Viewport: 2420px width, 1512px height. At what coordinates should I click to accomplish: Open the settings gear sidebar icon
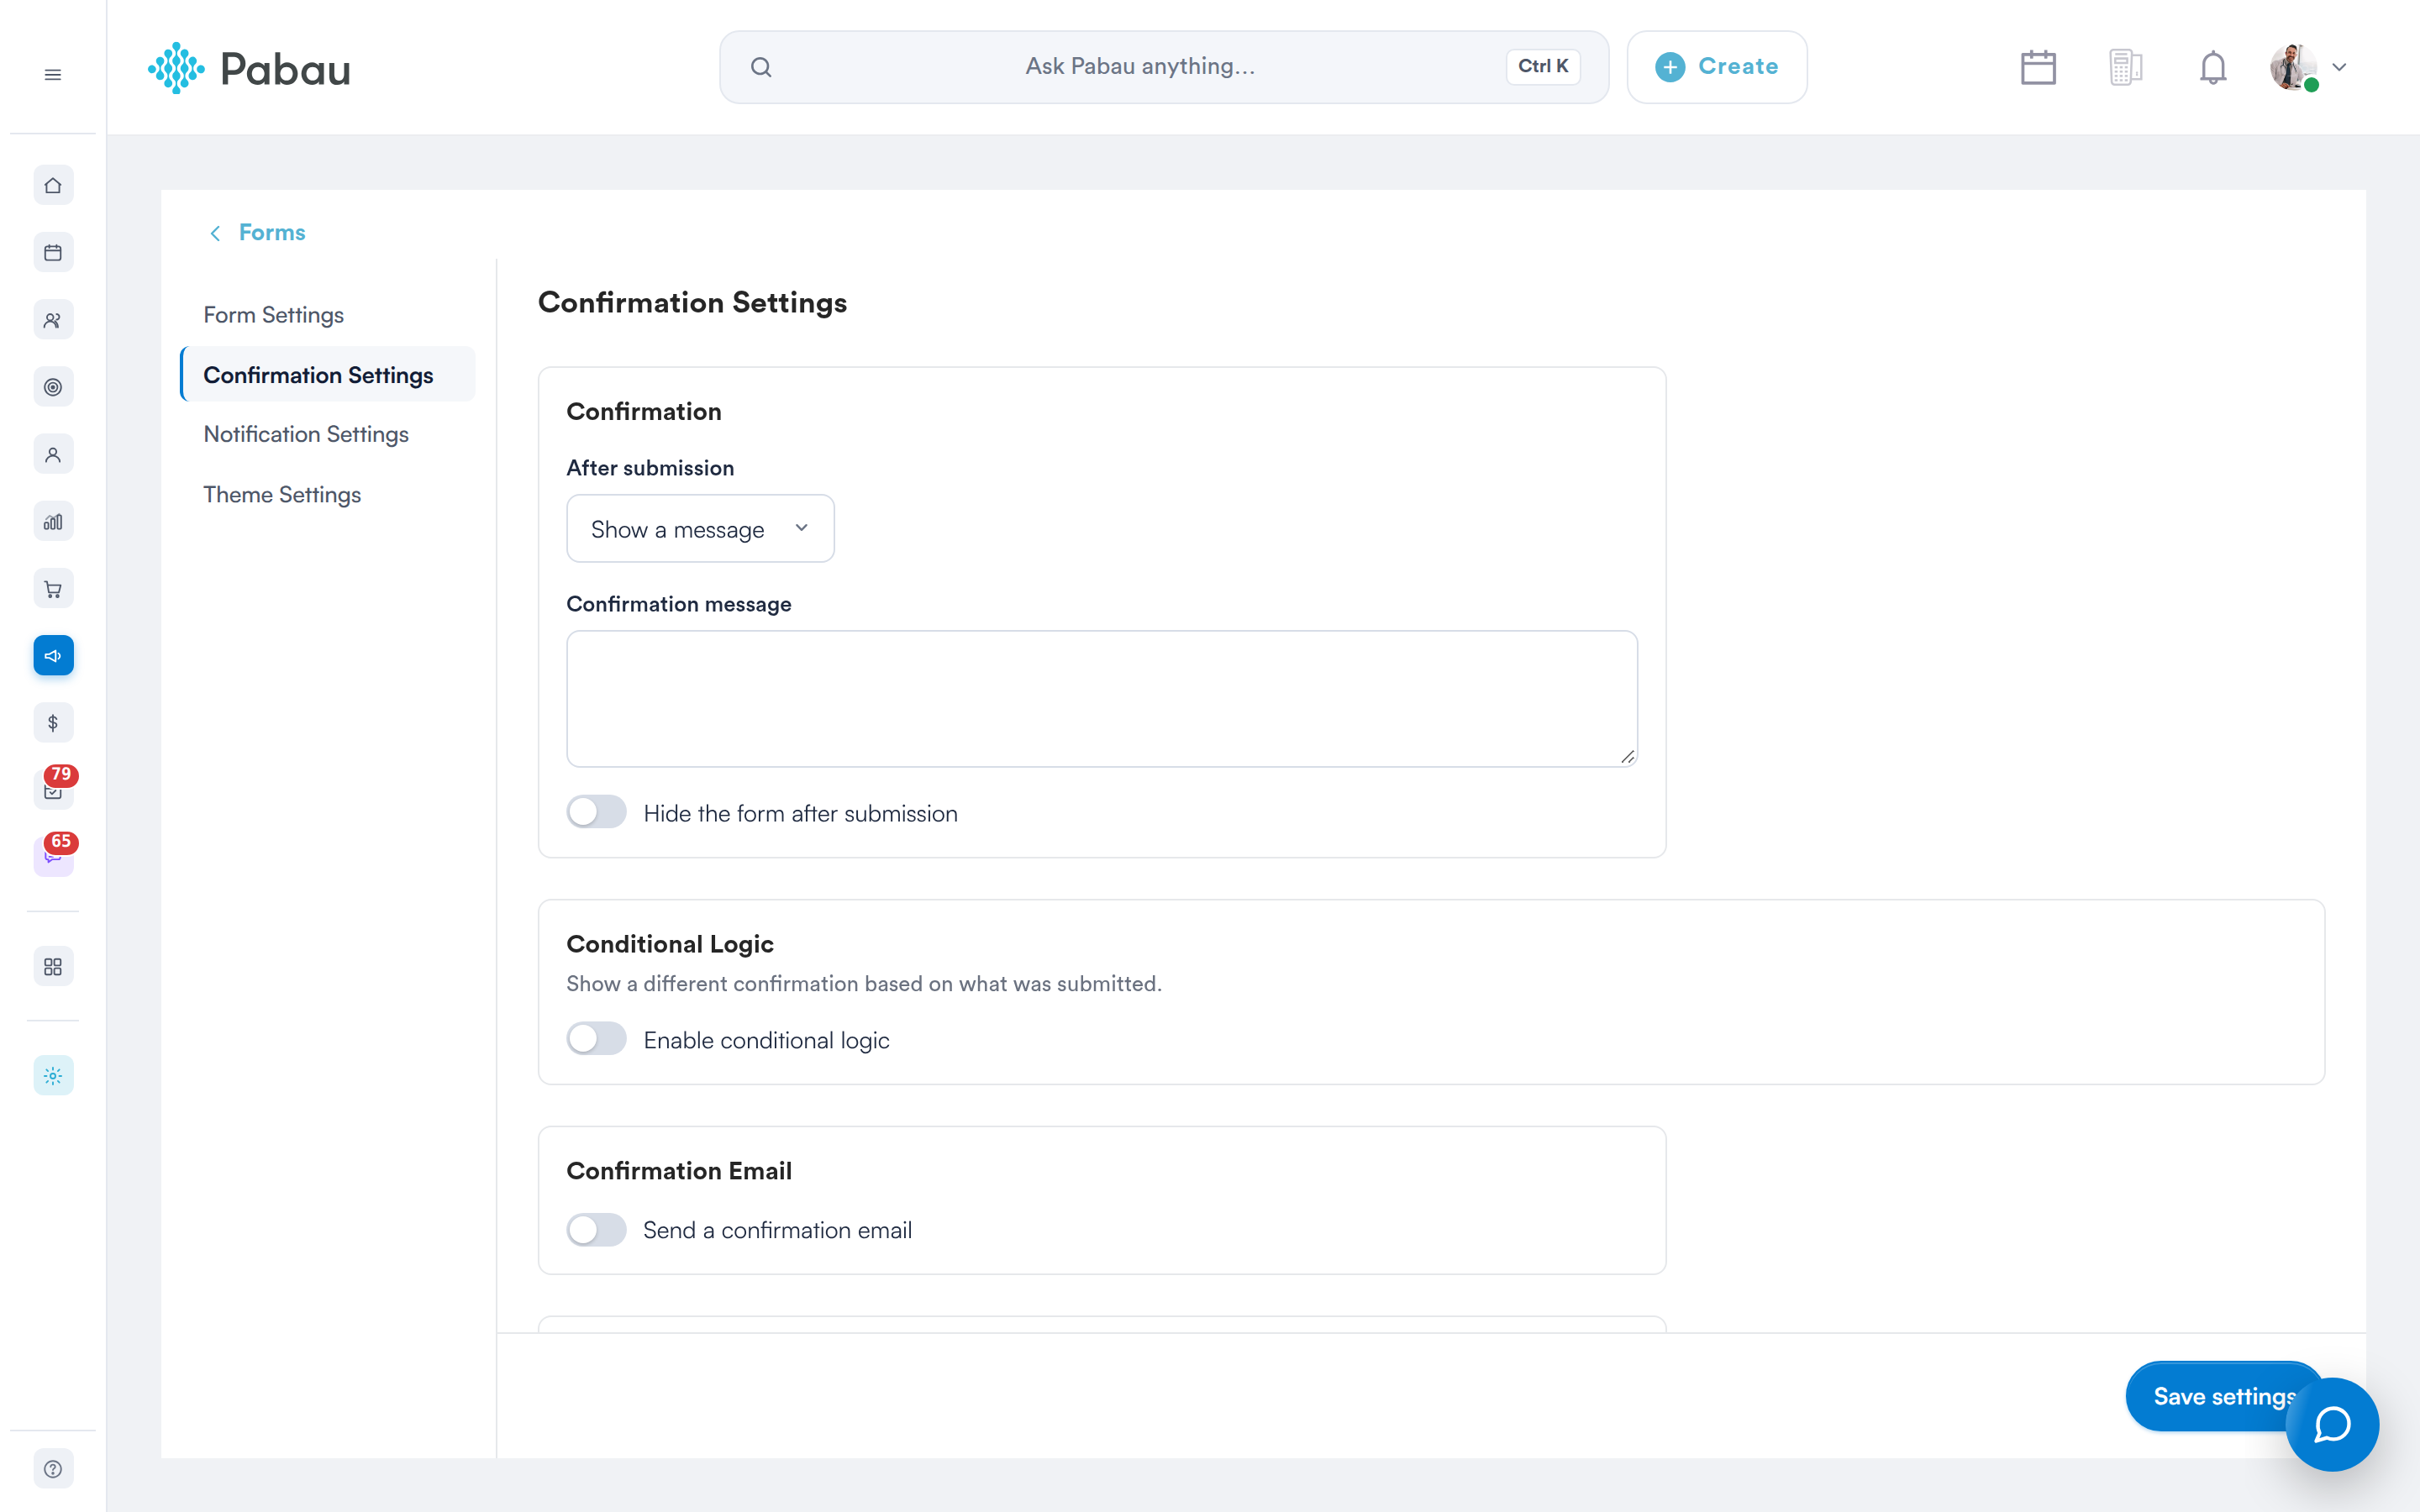tap(53, 1075)
